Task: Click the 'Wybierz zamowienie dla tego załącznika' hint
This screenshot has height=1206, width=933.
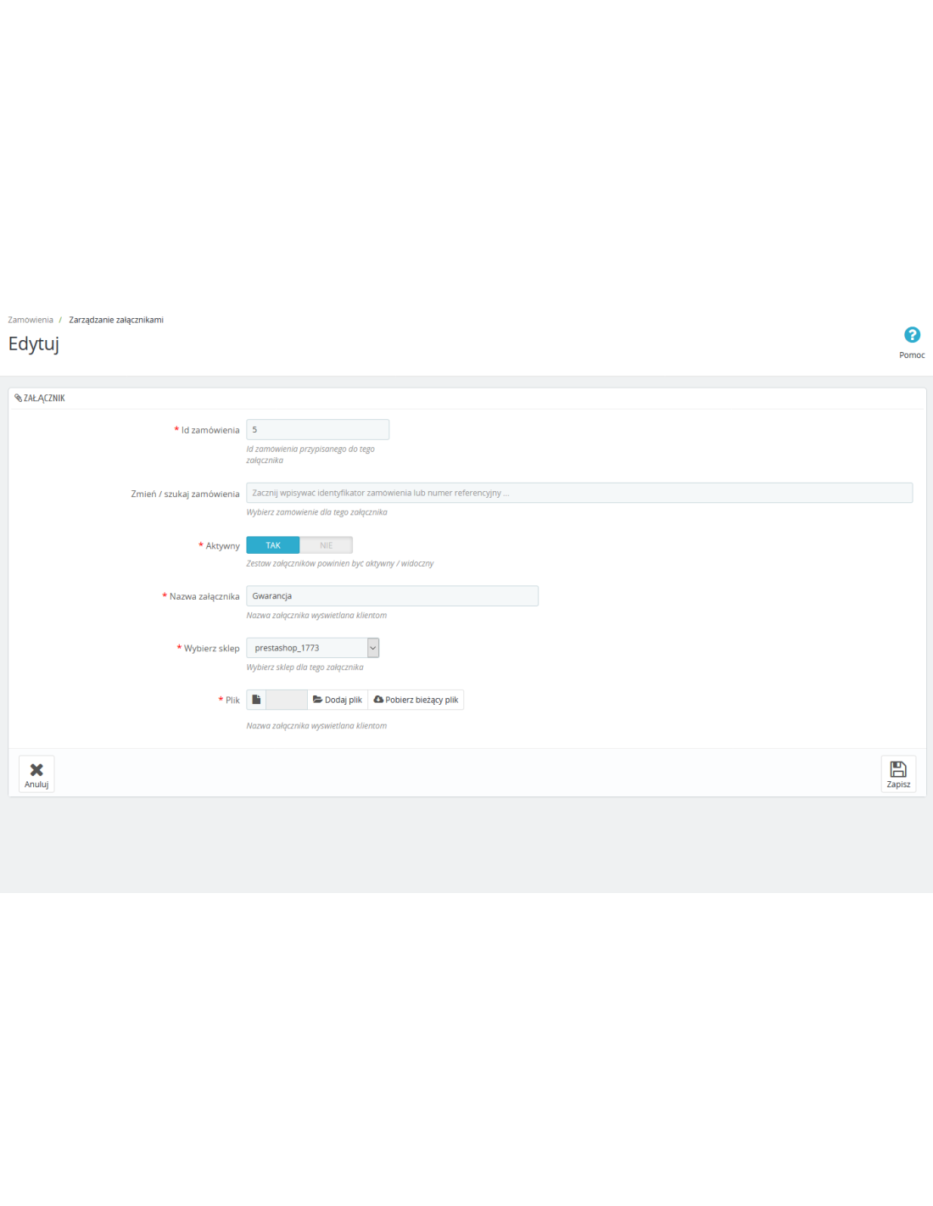Action: [317, 512]
